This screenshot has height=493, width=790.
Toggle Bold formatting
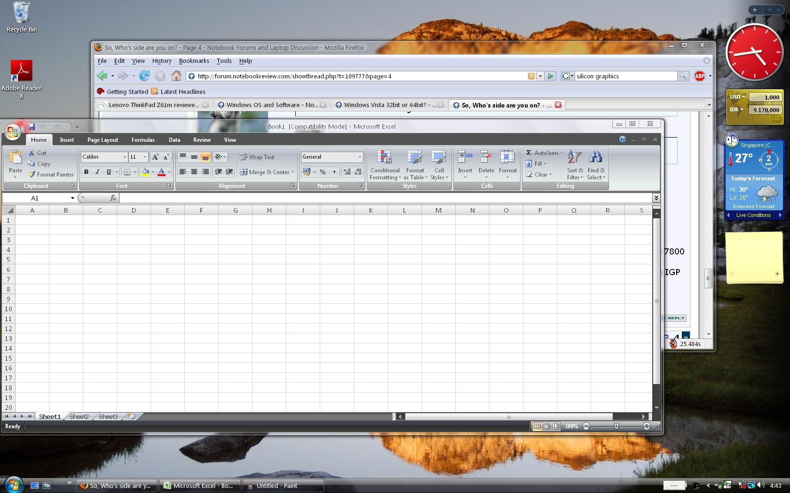tap(86, 172)
